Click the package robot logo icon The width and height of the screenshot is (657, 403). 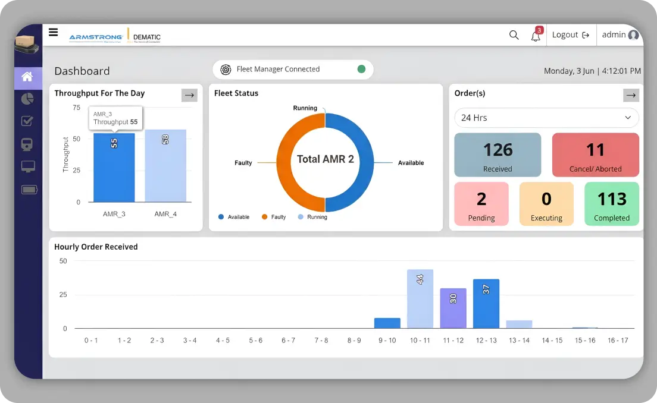click(27, 43)
